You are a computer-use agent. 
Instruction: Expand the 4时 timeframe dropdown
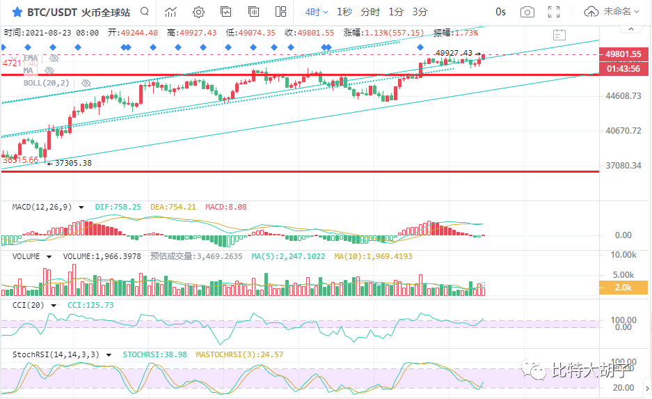click(316, 12)
